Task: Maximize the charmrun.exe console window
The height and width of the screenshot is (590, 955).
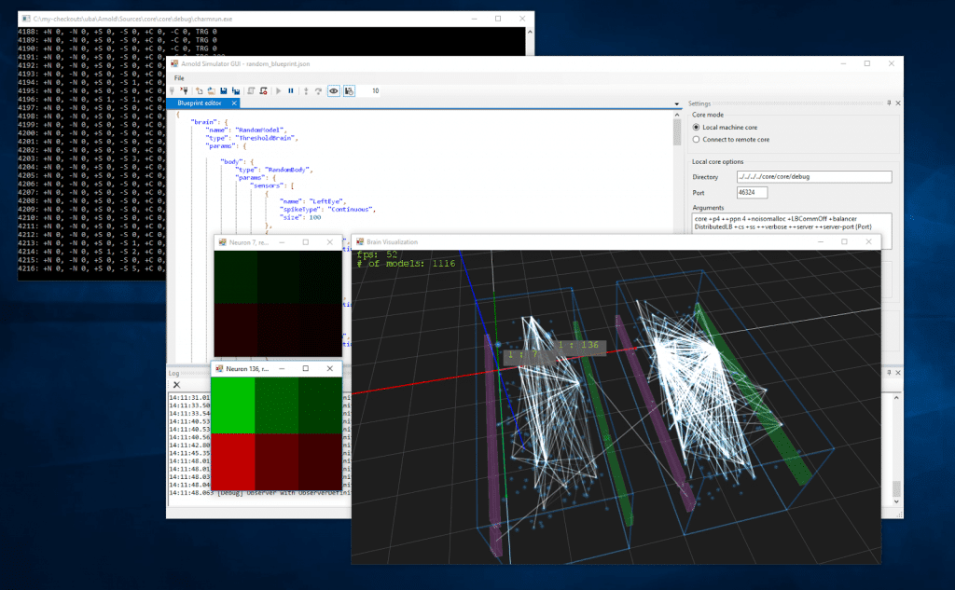Action: tap(498, 19)
